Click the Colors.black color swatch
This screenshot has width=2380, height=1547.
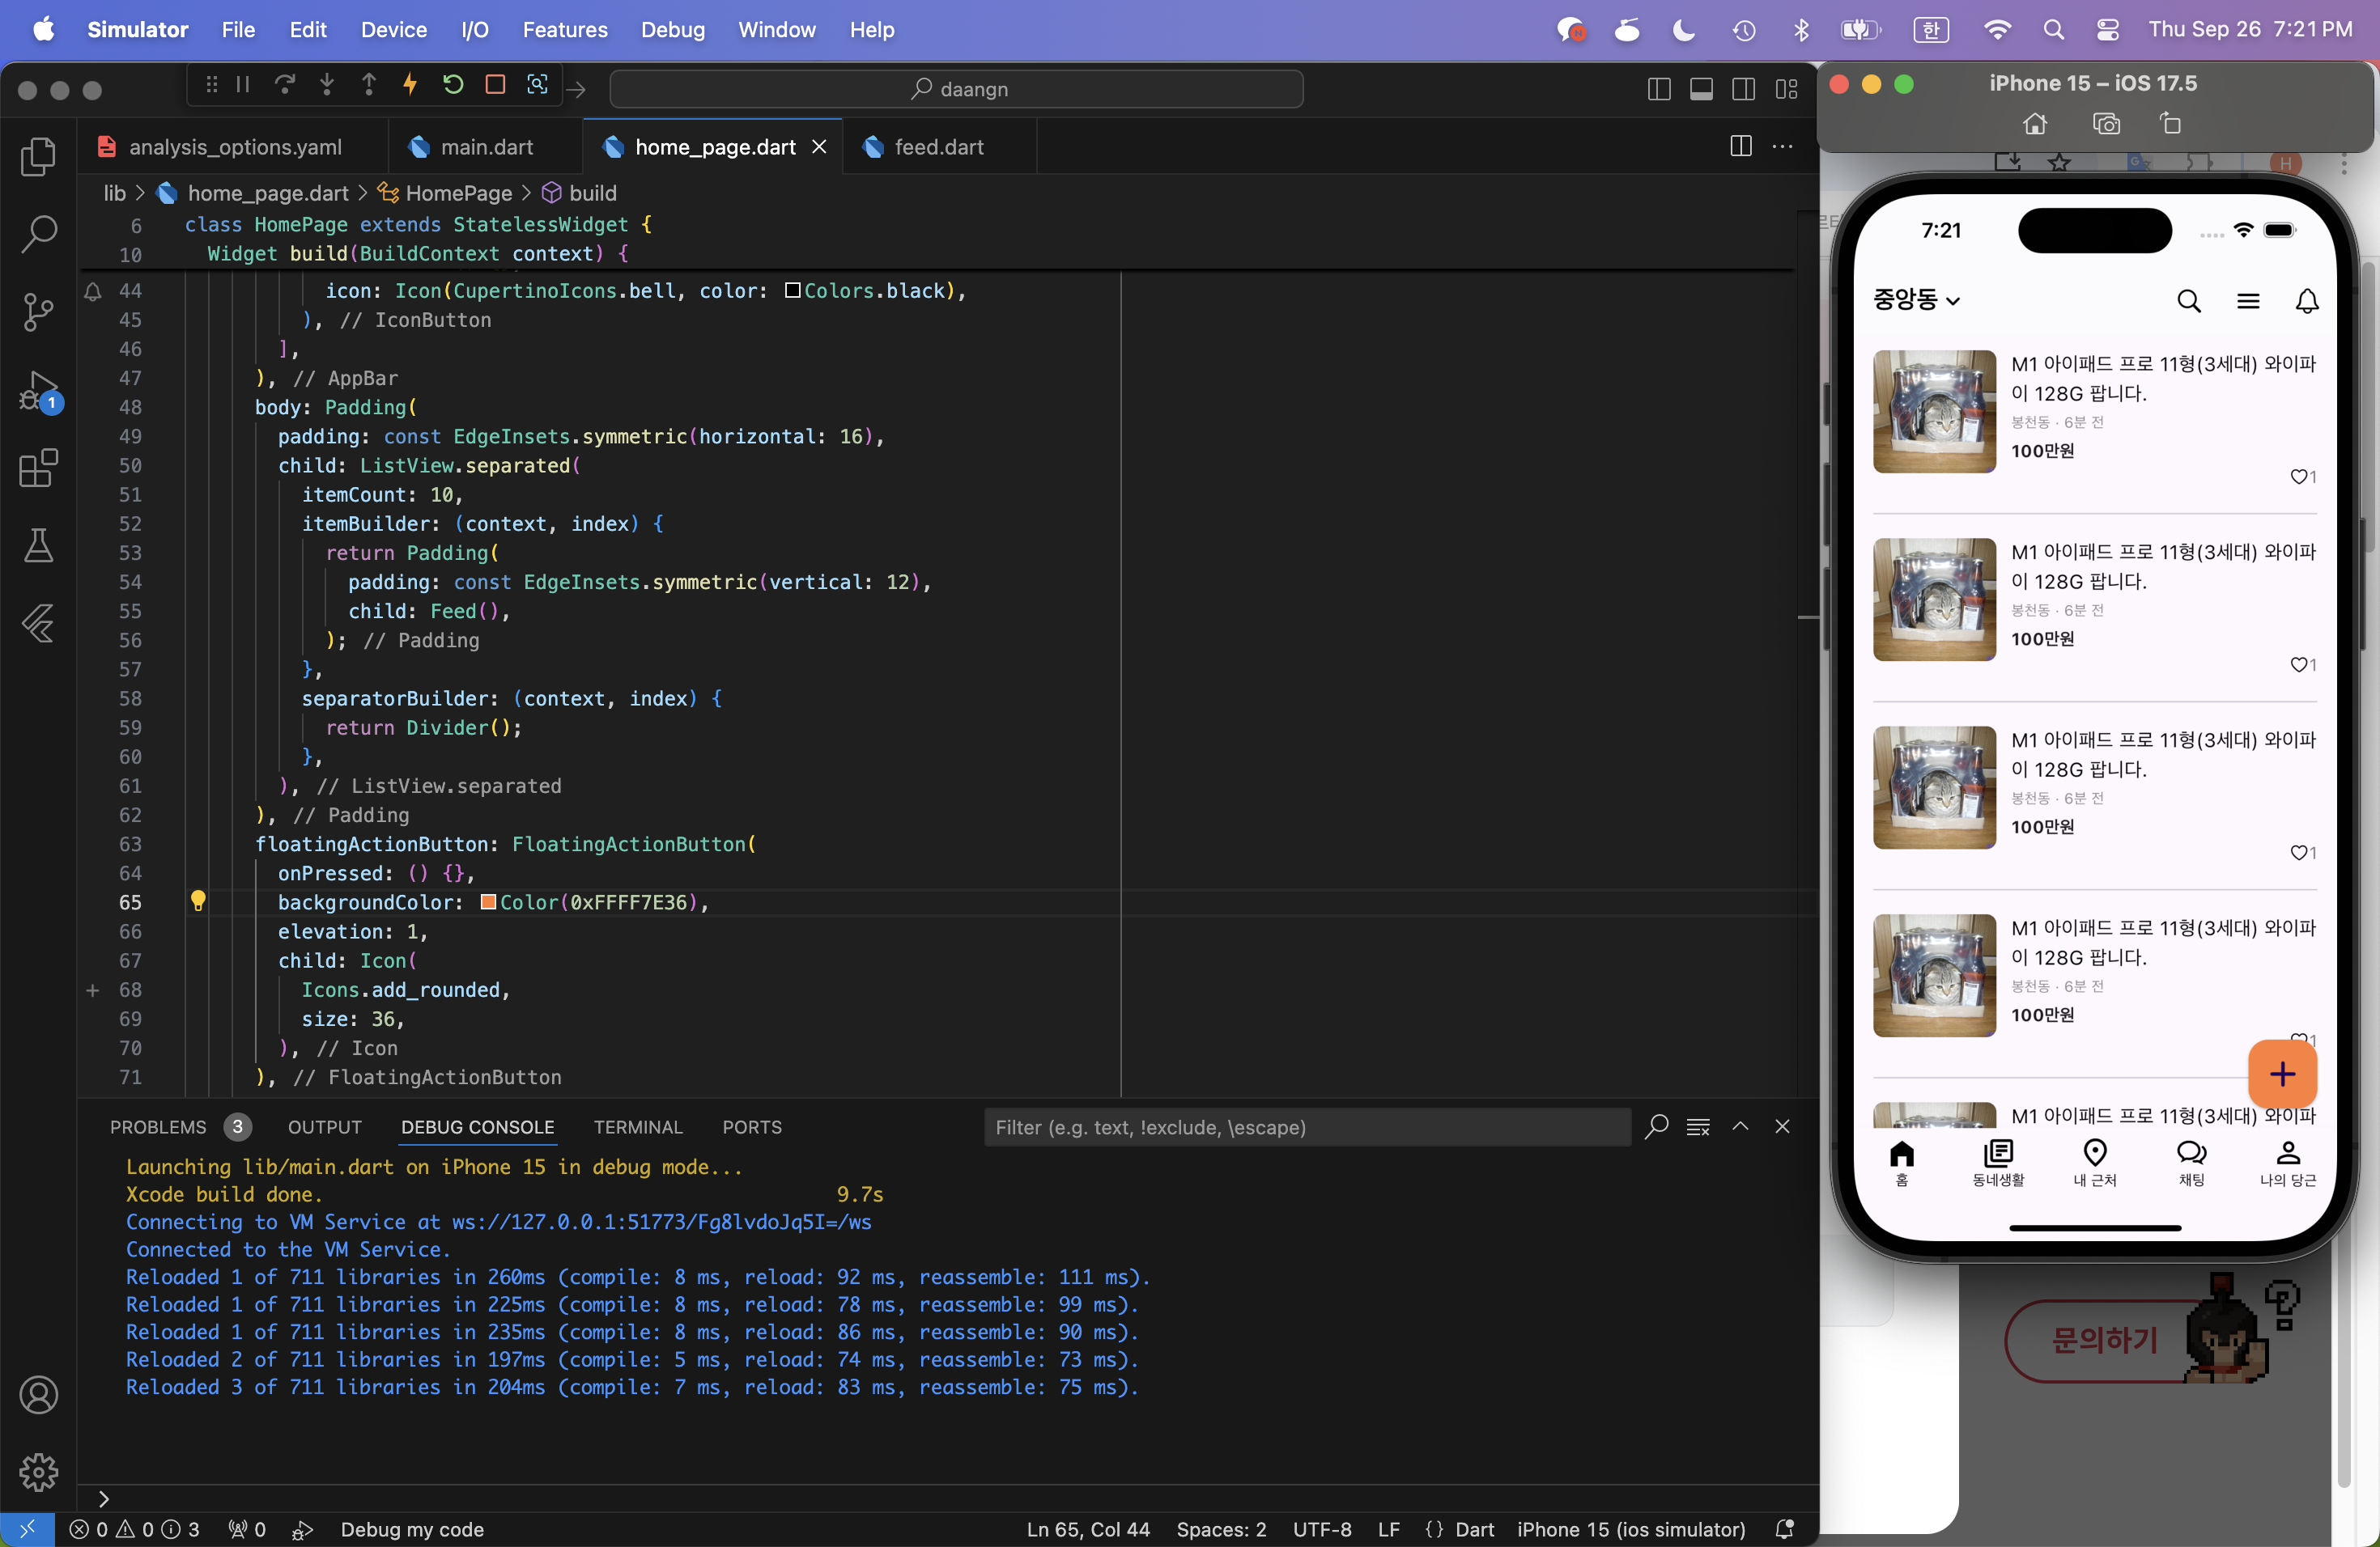point(793,290)
